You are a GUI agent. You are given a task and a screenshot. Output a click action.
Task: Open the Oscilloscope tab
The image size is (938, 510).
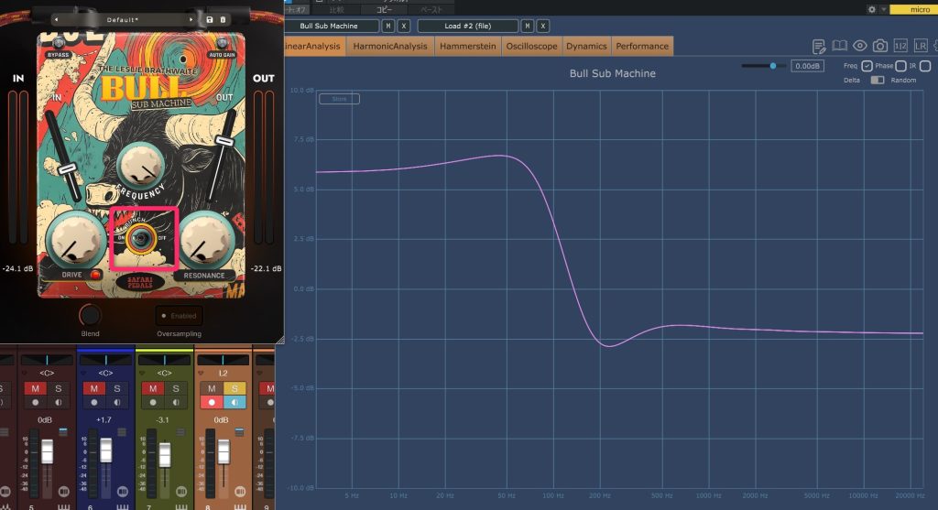tap(531, 46)
